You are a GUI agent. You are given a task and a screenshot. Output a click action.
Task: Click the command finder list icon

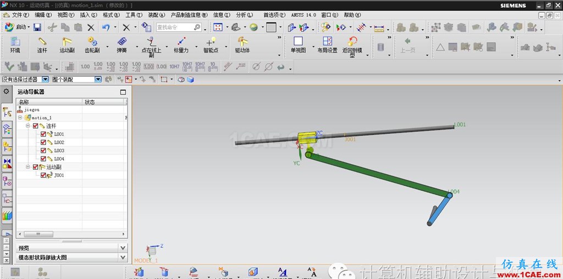146,27
